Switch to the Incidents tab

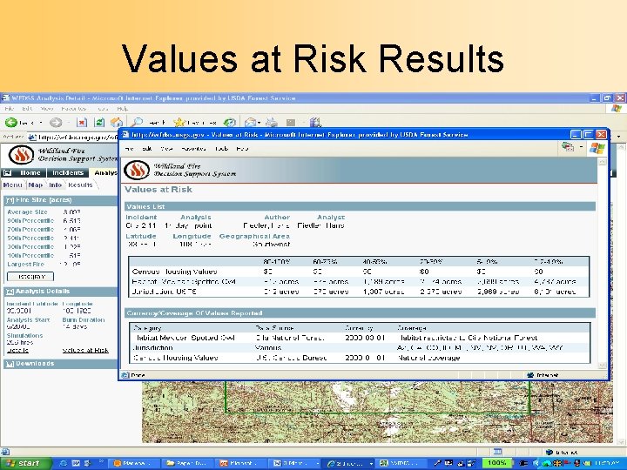point(68,173)
